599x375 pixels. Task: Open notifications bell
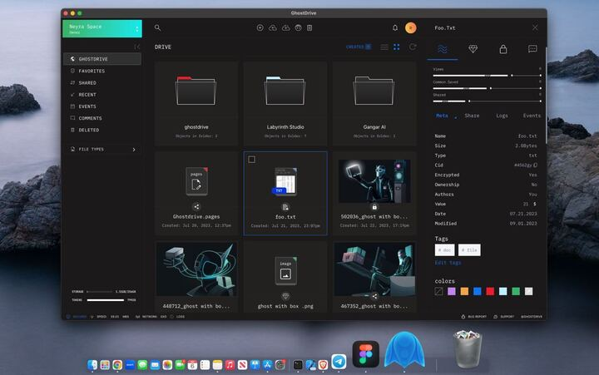pyautogui.click(x=395, y=28)
